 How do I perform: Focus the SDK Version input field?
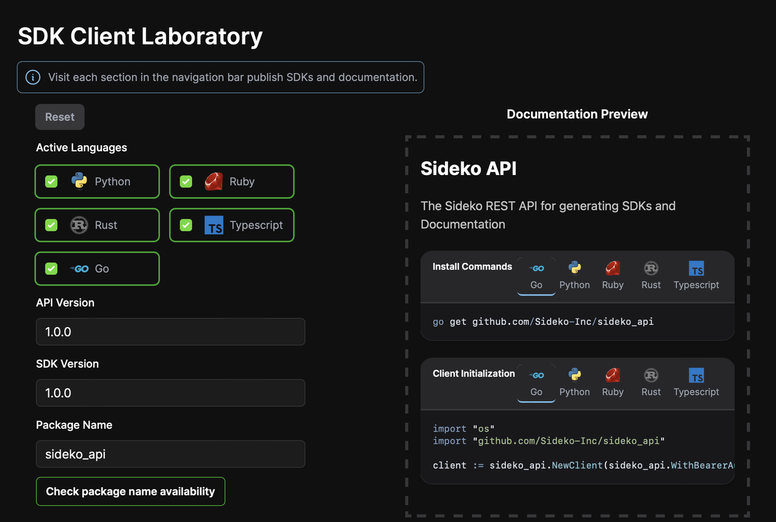(x=170, y=393)
